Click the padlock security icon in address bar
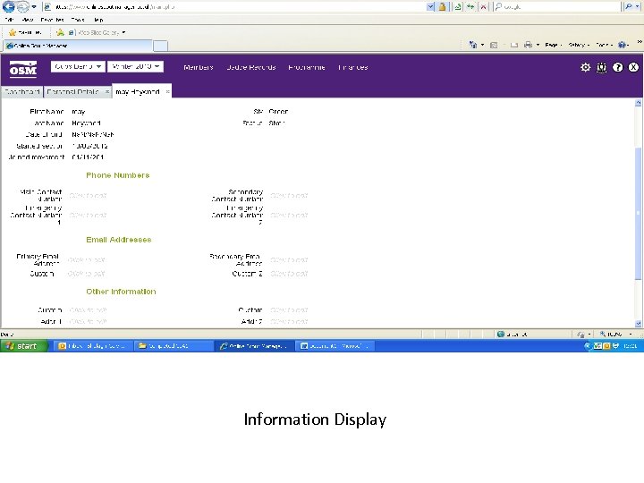Viewport: 644px width, 483px height. point(442,6)
